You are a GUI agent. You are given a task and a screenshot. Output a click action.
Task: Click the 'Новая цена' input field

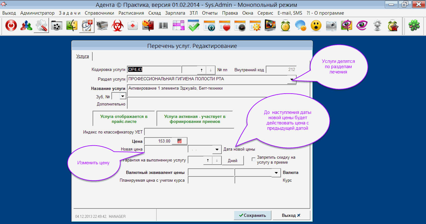click(166, 149)
